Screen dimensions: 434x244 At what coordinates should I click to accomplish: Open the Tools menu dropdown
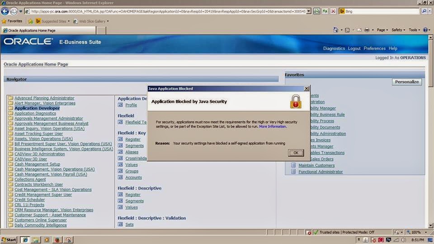(414, 30)
